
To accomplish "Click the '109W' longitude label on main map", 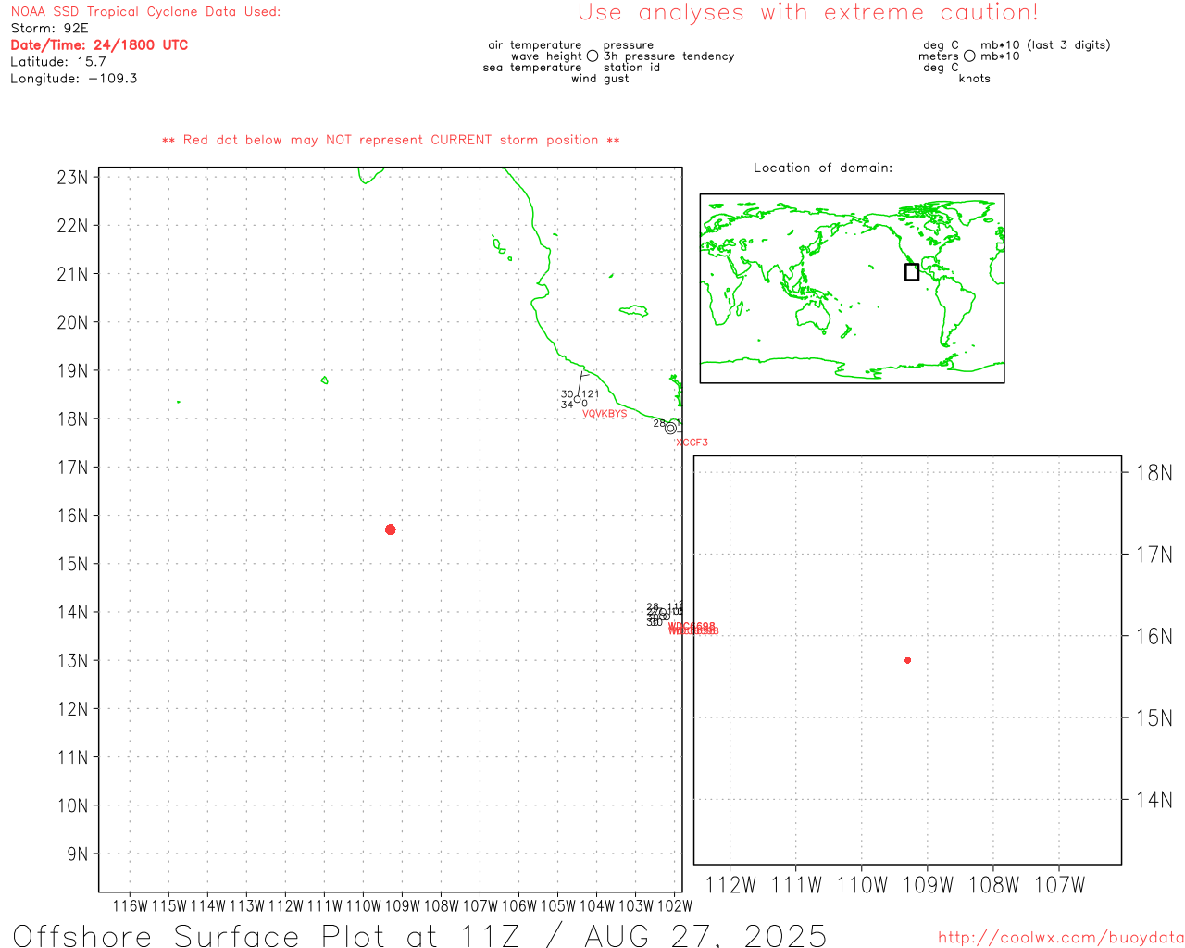I will (x=402, y=906).
